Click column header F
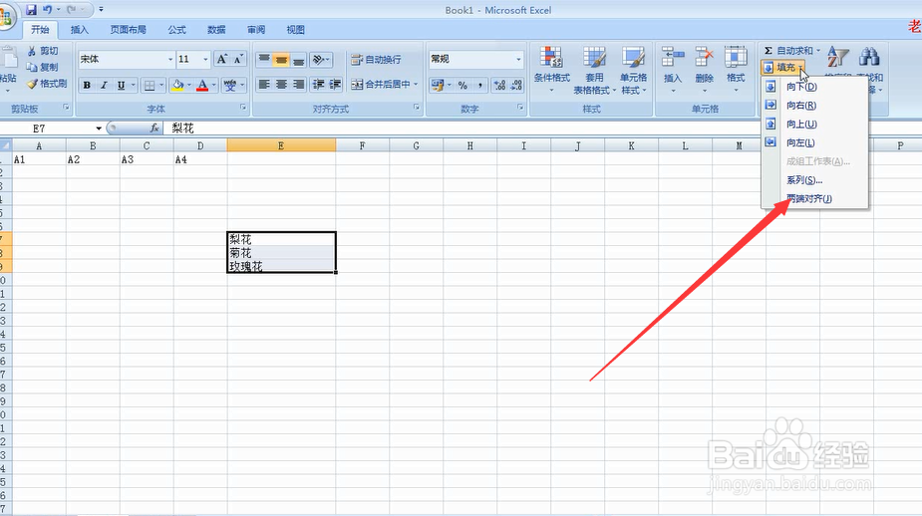This screenshot has width=922, height=516. pyautogui.click(x=362, y=145)
